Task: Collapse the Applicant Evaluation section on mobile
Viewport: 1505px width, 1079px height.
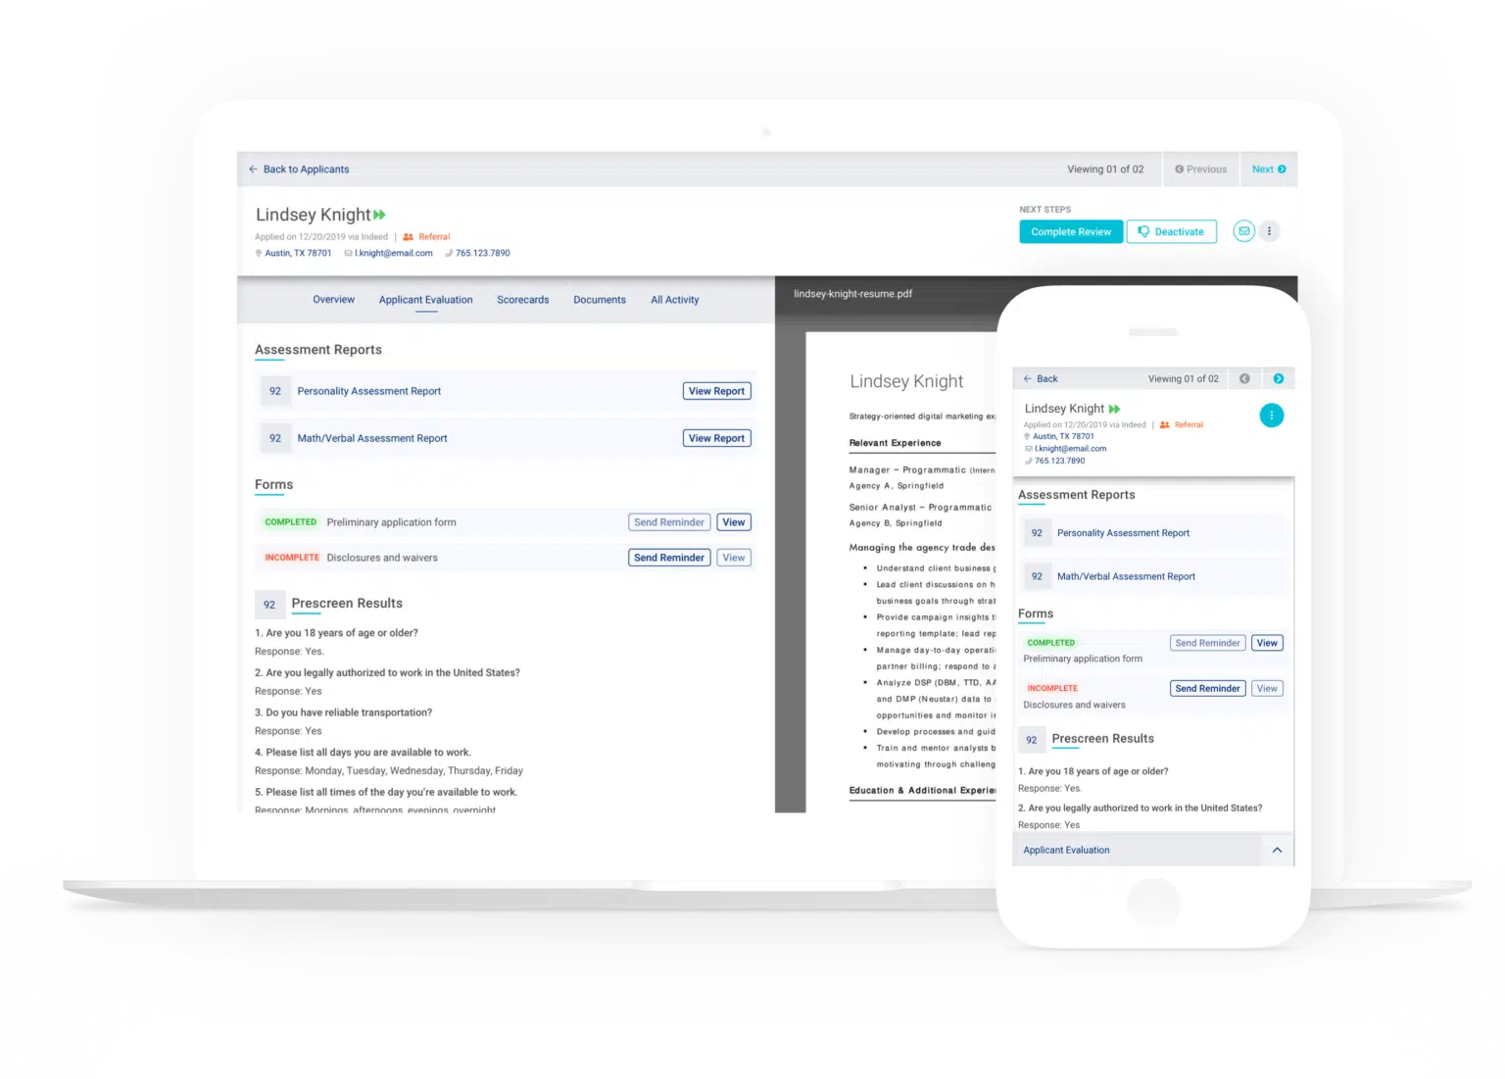Action: click(1277, 850)
